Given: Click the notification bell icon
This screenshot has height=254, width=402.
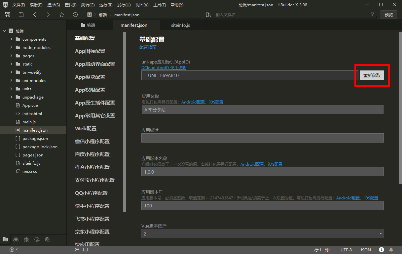Looking at the screenshot, I should [391, 250].
